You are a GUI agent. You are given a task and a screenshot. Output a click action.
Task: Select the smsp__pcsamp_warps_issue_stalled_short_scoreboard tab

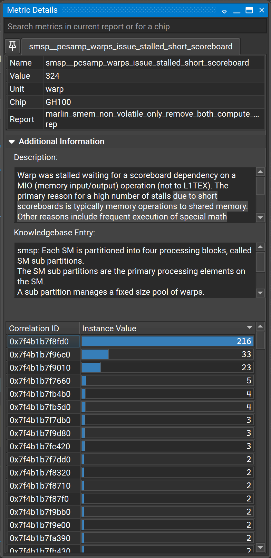(x=130, y=47)
